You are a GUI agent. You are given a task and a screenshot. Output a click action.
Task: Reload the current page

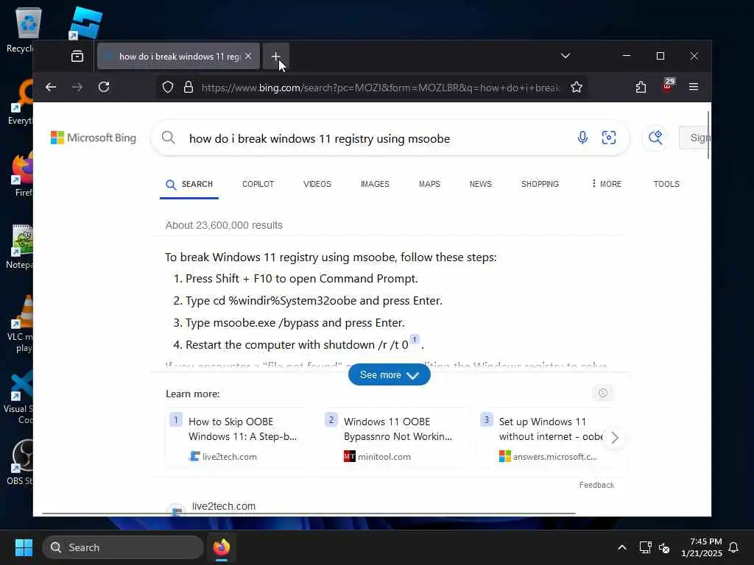point(104,87)
